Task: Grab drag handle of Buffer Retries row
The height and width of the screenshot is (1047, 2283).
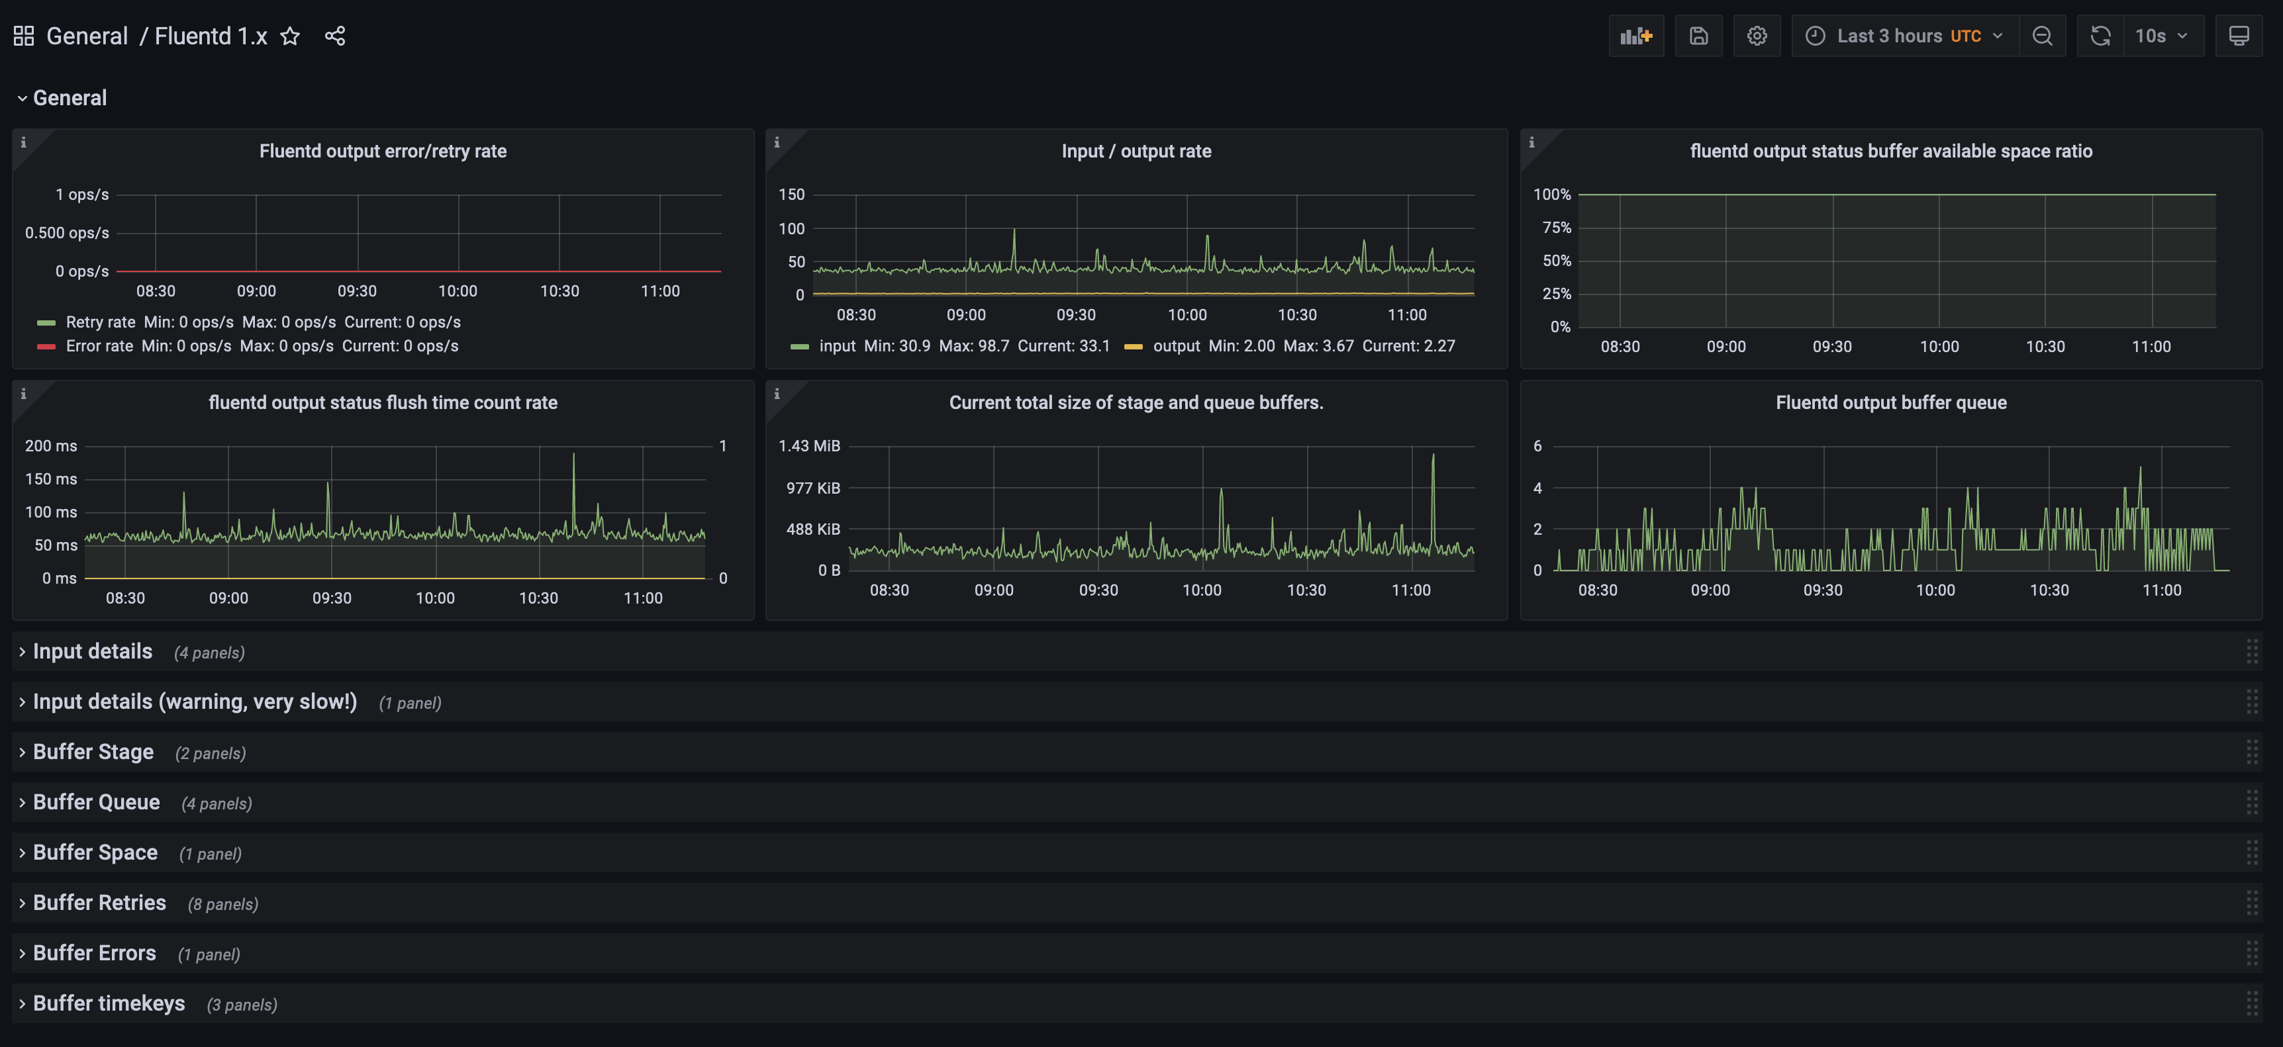Action: (x=2251, y=903)
